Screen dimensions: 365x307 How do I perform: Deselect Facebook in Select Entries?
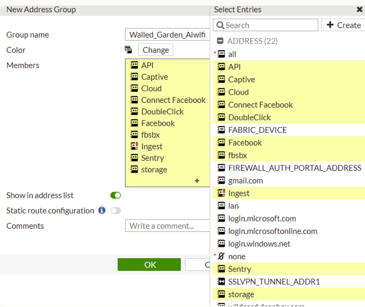(x=289, y=143)
